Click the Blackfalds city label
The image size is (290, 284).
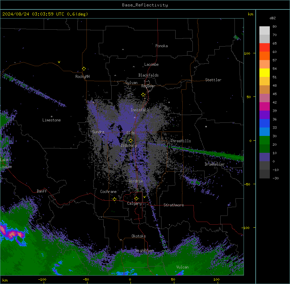coord(148,75)
